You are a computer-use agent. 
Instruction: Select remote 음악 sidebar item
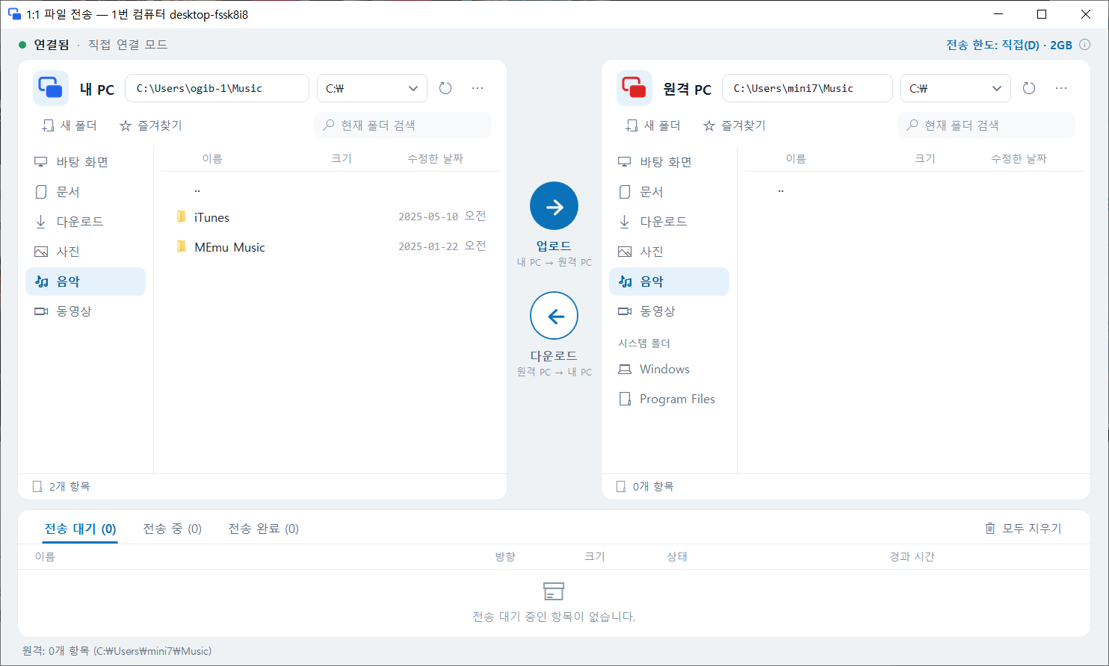tap(670, 281)
